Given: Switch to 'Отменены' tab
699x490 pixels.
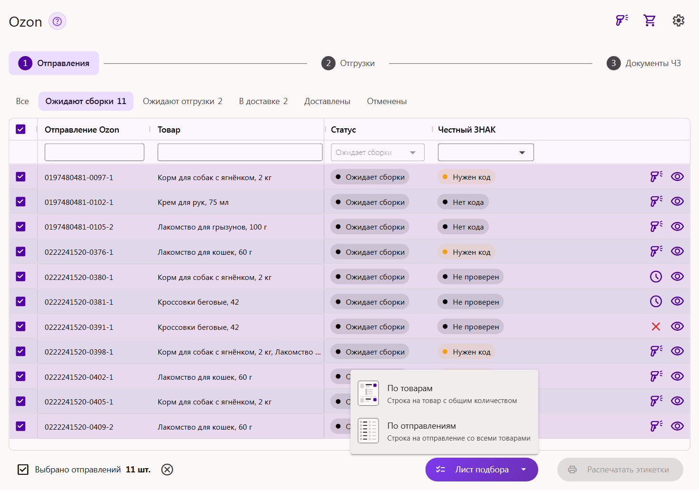Looking at the screenshot, I should [387, 101].
